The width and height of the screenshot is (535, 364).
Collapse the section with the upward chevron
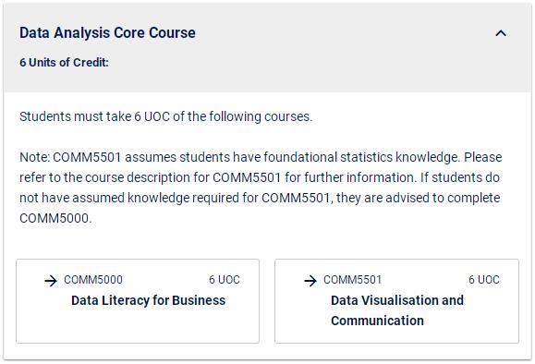tap(501, 33)
